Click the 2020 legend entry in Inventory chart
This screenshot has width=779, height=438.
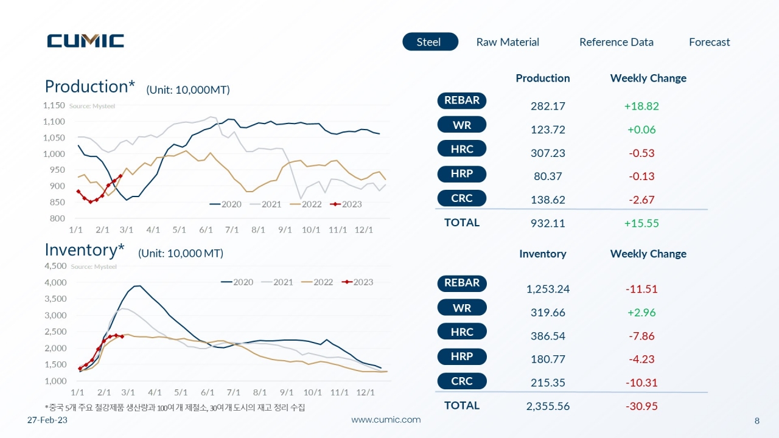237,282
